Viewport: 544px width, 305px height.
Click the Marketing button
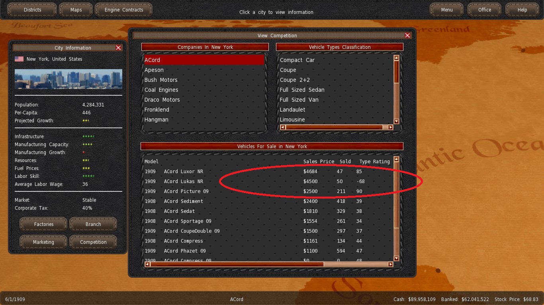(44, 242)
